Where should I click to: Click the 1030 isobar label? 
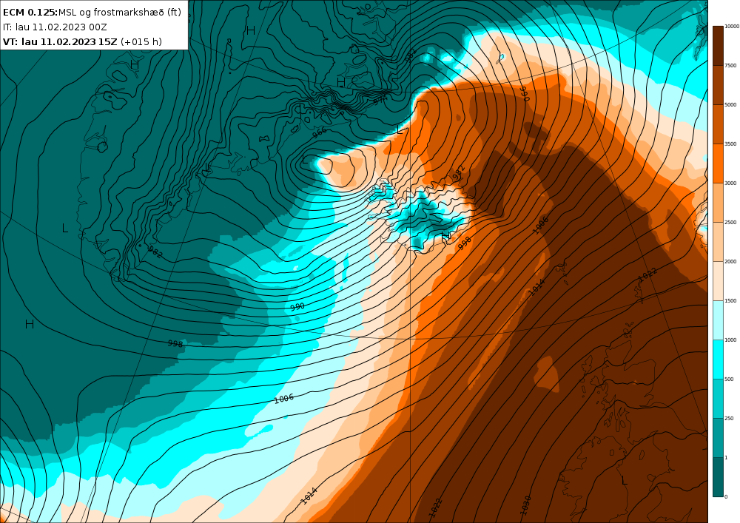(x=525, y=505)
